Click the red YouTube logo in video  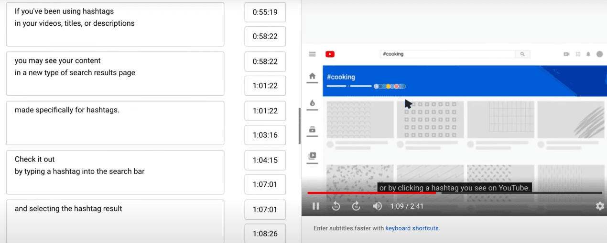(x=330, y=54)
